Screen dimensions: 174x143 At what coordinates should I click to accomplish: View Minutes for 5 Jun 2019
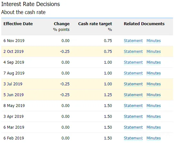pos(154,95)
